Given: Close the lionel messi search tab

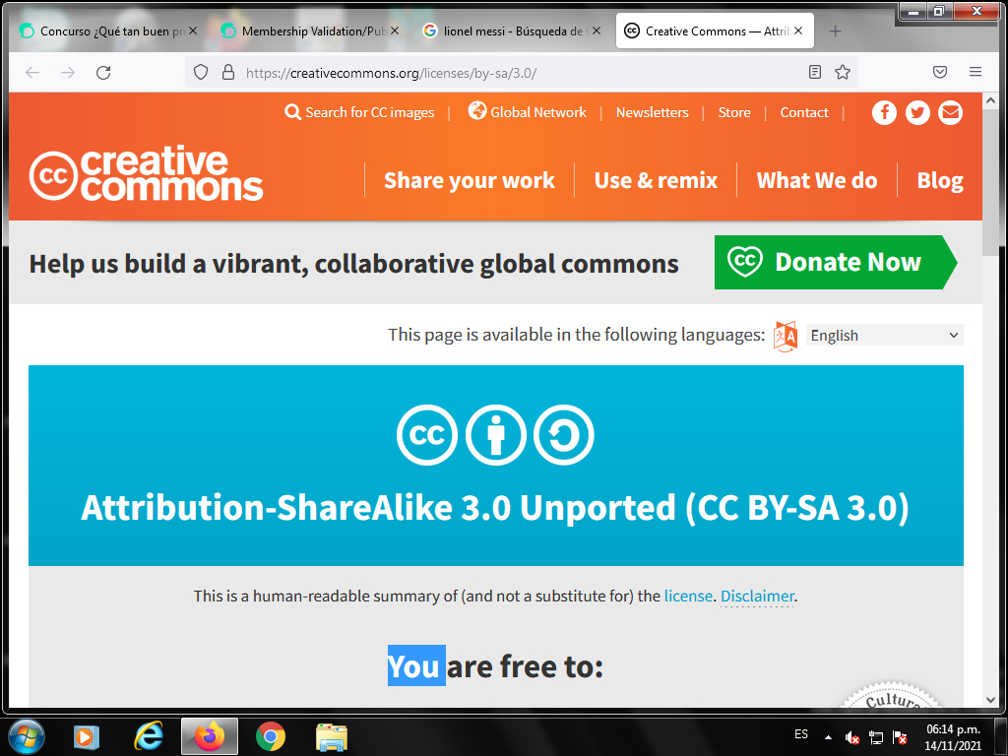Looking at the screenshot, I should pos(597,31).
